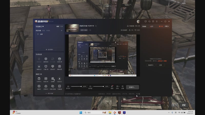Open the microphone device dropdown arrow

pyautogui.click(x=70, y=86)
